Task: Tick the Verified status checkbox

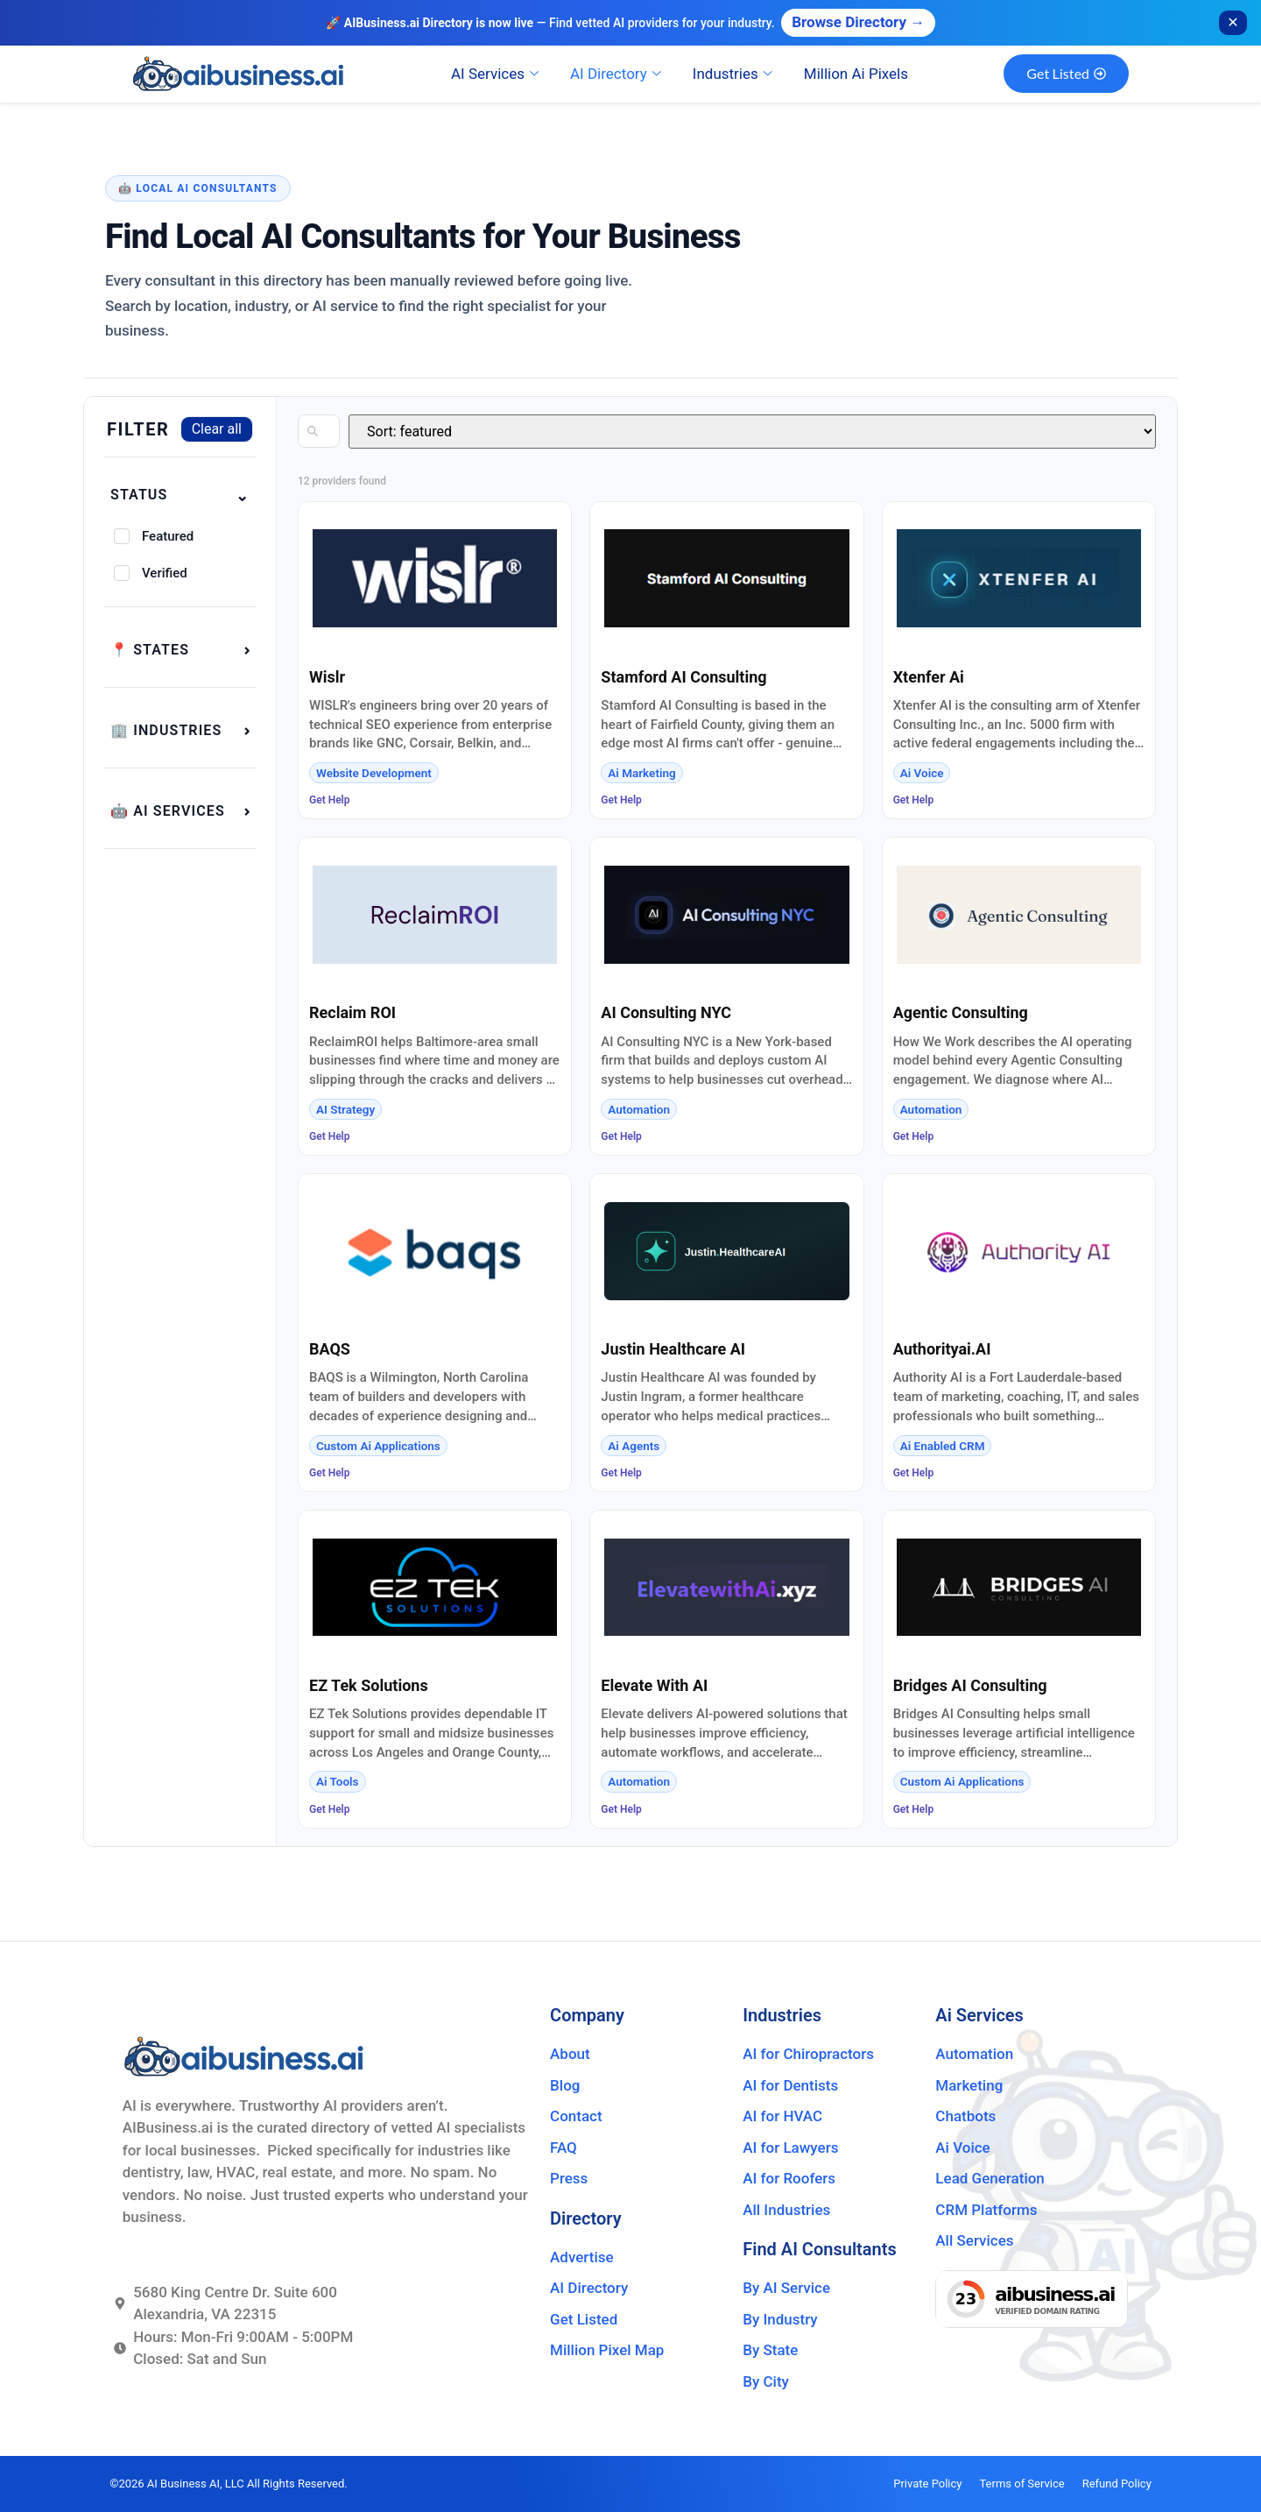Action: pyautogui.click(x=122, y=573)
